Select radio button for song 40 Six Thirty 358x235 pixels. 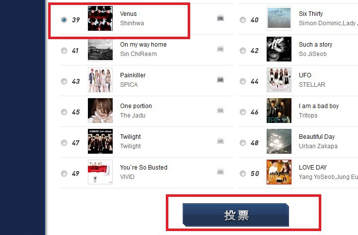coord(243,20)
